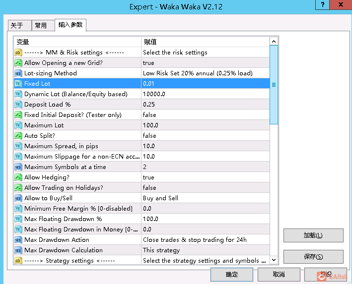The height and width of the screenshot is (284, 352).
Task: Select the 输入参数 (Inputs) tab
Action: tap(70, 25)
